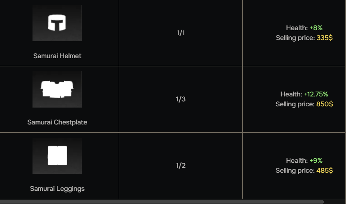This screenshot has width=346, height=204.
Task: Select the +9% health bonus value
Action: click(316, 161)
